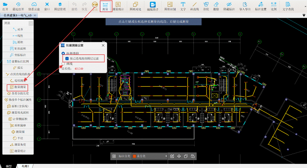Click the edit annotation icon in bottom bar

pos(172,156)
